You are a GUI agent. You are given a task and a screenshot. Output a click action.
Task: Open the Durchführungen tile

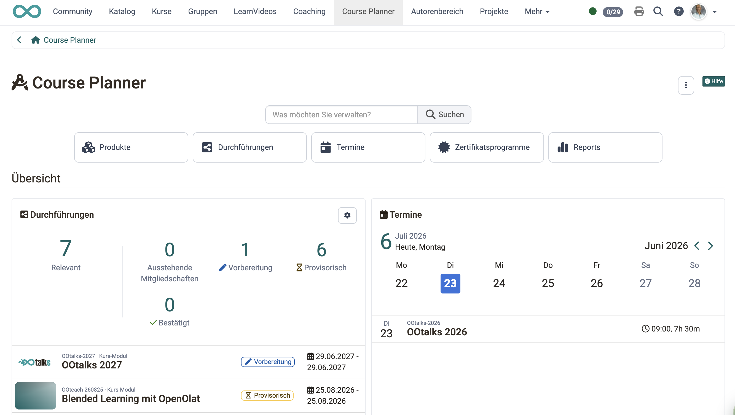pyautogui.click(x=250, y=147)
